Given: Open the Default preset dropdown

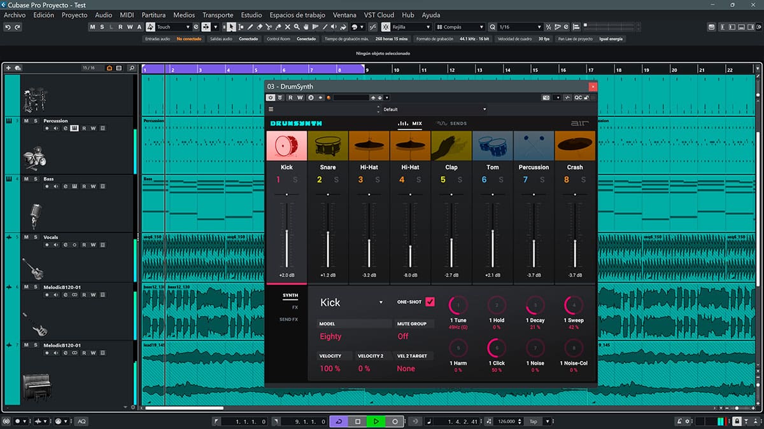Looking at the screenshot, I should (x=434, y=109).
